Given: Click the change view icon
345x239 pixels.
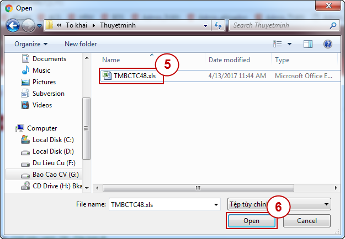Looking at the screenshot, I should tap(278, 44).
